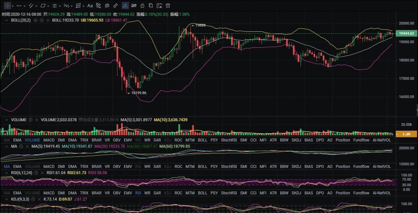Remove the MA indicator panel

[27, 146]
